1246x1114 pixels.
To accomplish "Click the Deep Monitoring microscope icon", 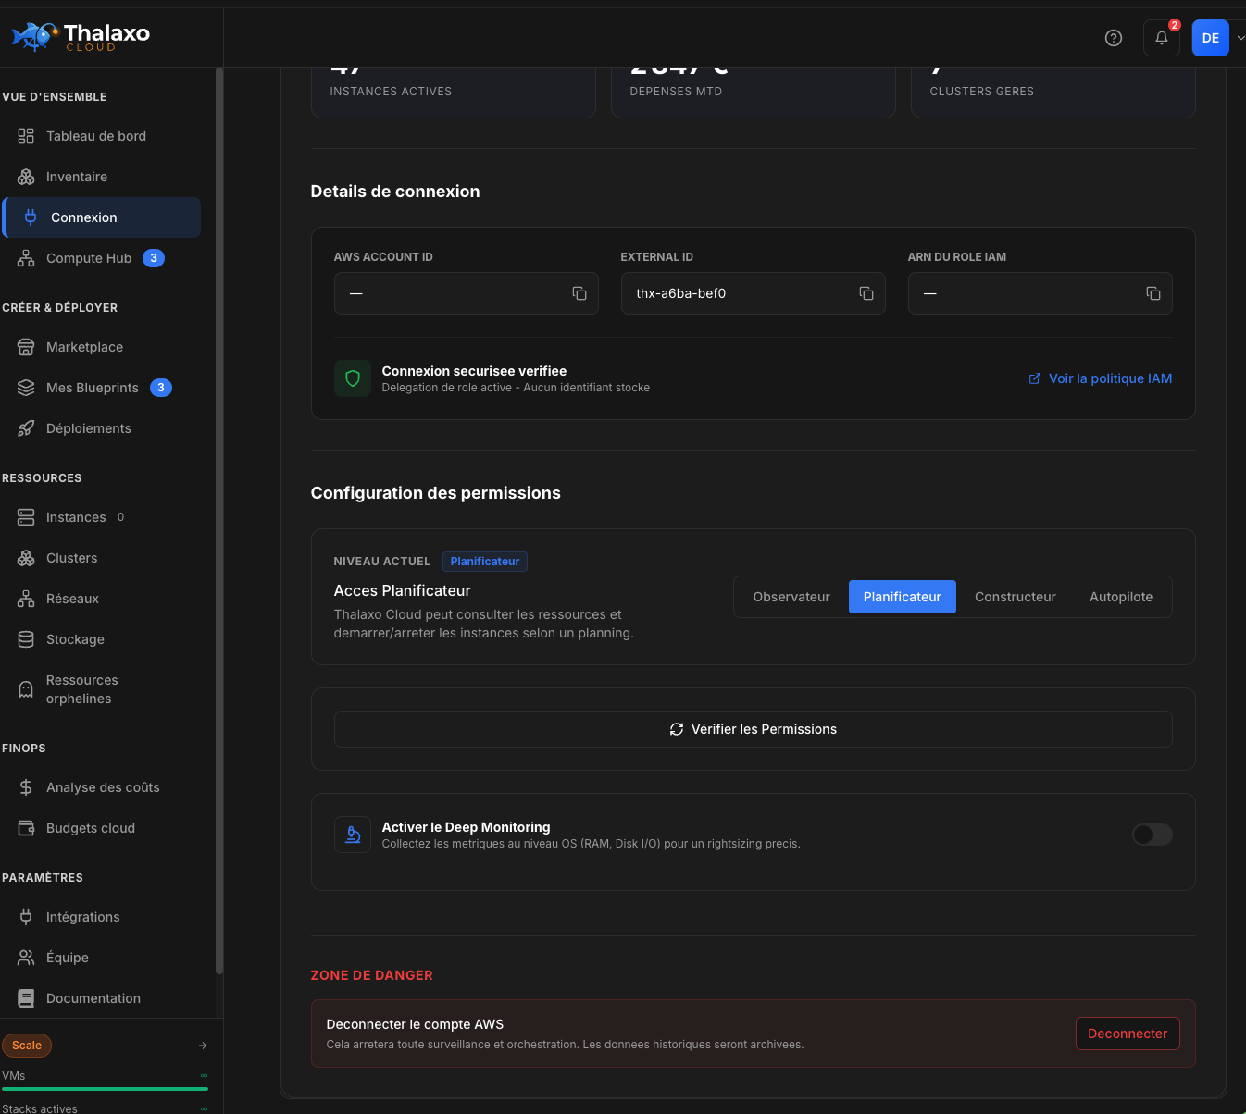I will pos(353,835).
